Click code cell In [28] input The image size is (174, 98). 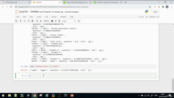pyautogui.click(x=93, y=66)
